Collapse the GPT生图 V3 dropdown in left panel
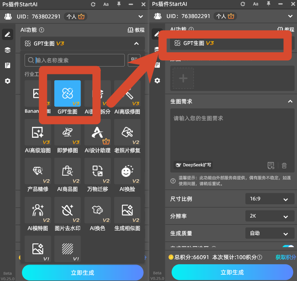This screenshot has height=281, width=297. tap(136, 44)
